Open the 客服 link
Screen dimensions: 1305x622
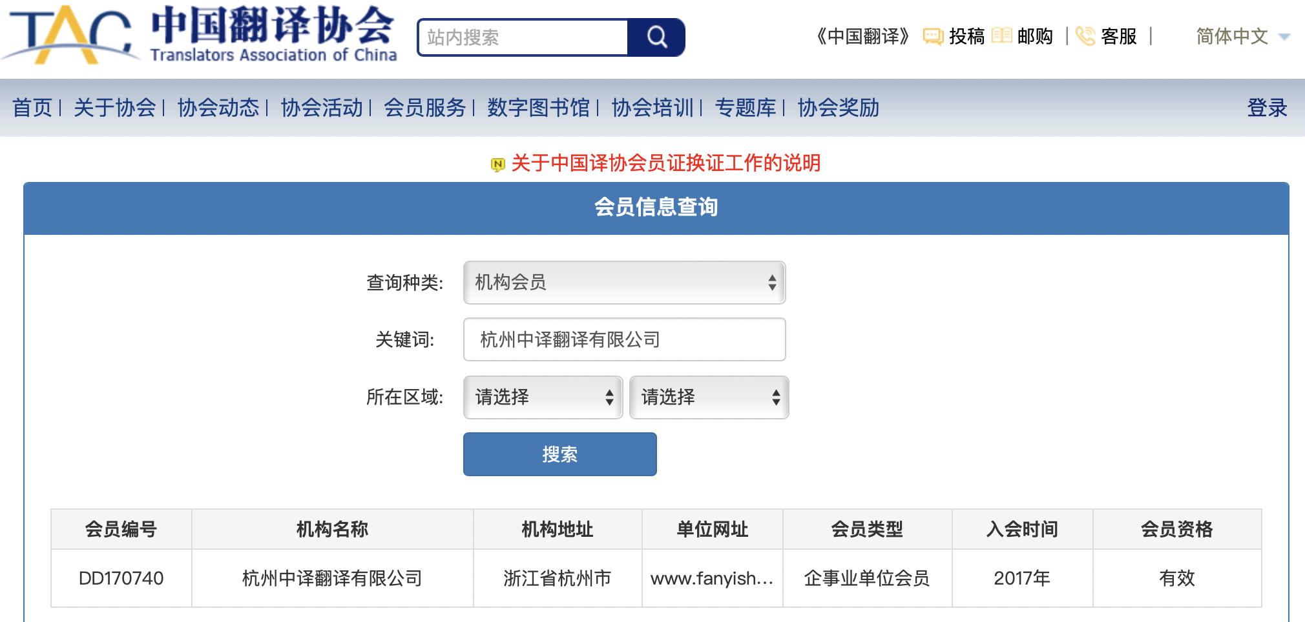click(x=1119, y=36)
